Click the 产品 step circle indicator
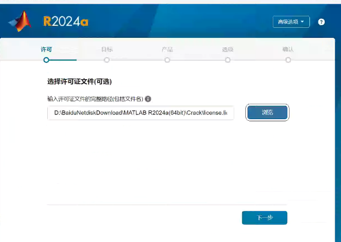The width and height of the screenshot is (341, 242). click(x=167, y=60)
